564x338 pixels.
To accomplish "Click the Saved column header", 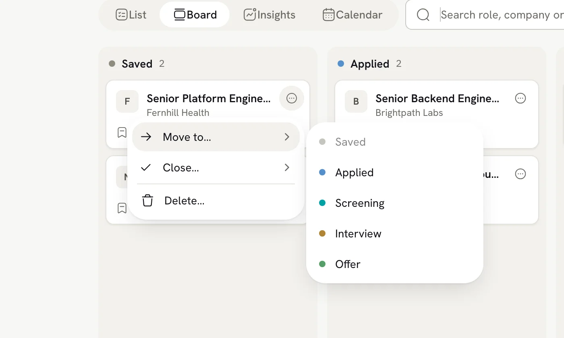I will point(137,64).
